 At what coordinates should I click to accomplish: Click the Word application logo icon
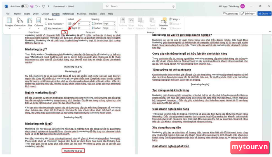click(6, 6)
